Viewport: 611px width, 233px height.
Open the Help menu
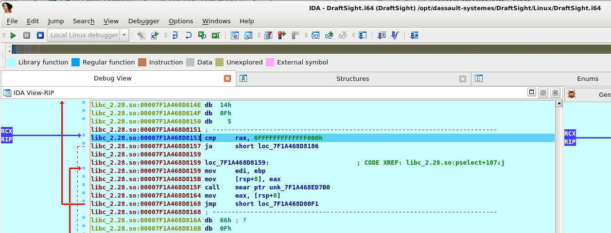[x=247, y=21]
